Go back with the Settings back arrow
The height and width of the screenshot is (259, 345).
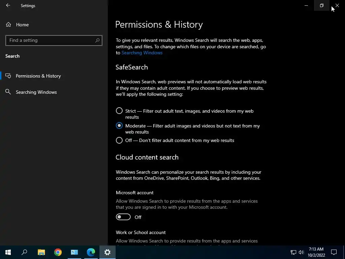pyautogui.click(x=8, y=5)
